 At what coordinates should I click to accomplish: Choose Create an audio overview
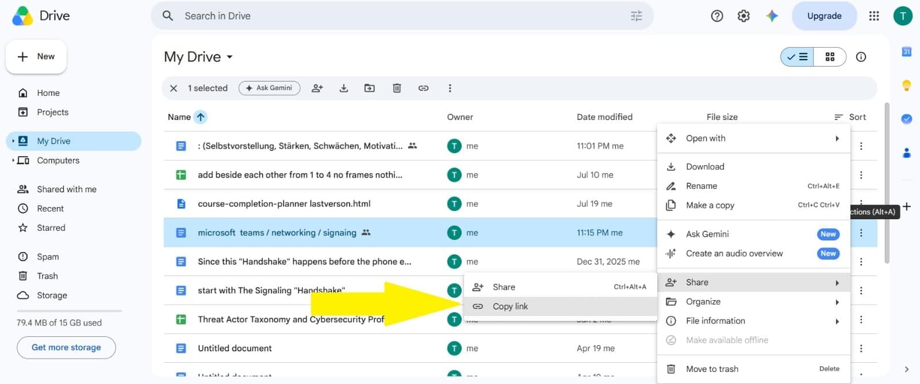click(x=753, y=254)
